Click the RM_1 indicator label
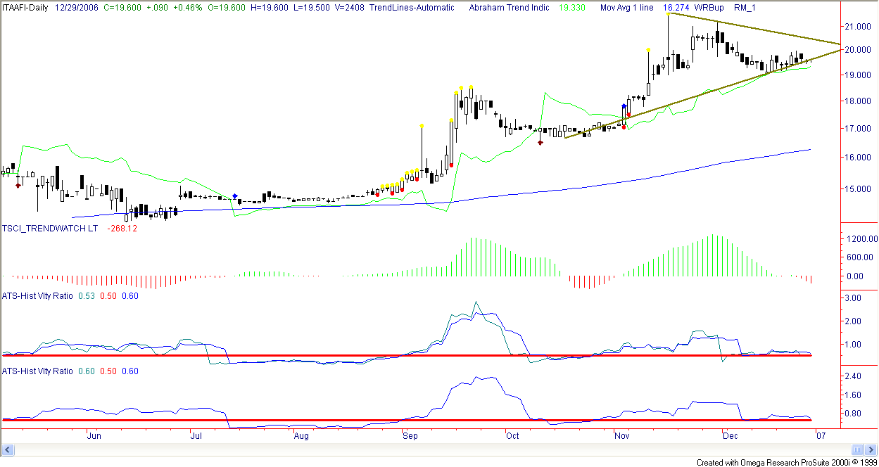 click(745, 6)
